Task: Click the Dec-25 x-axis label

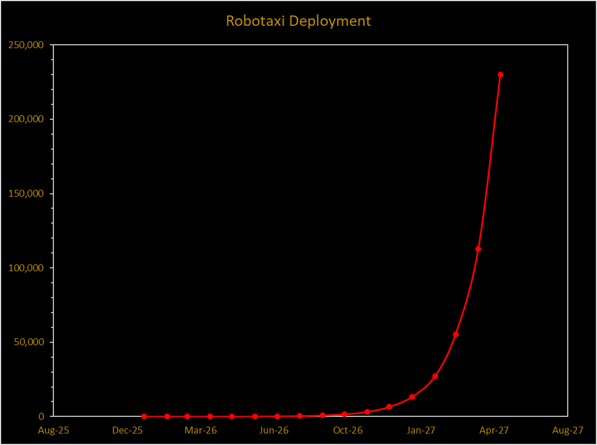Action: click(x=127, y=431)
